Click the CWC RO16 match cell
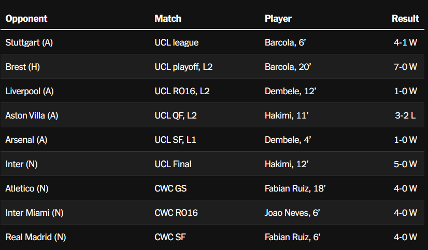The image size is (428, 250). [x=176, y=213]
